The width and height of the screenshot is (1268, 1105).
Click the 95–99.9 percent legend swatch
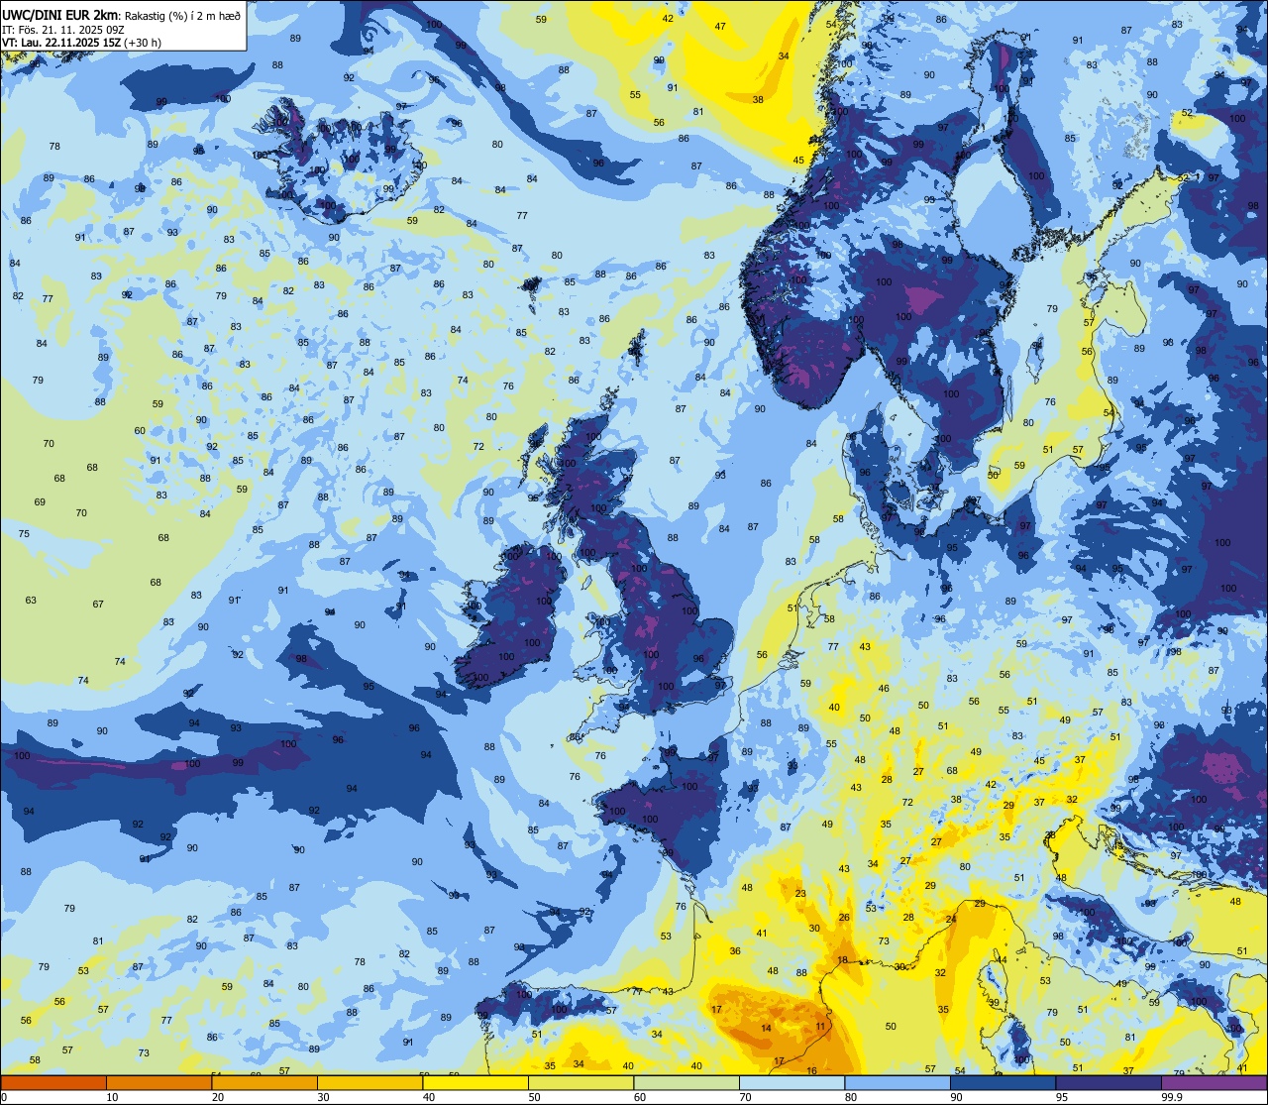tap(1109, 1083)
